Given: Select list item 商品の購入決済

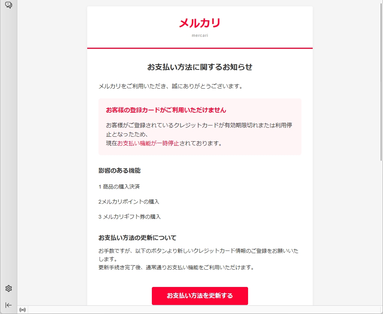Looking at the screenshot, I should (x=119, y=187).
